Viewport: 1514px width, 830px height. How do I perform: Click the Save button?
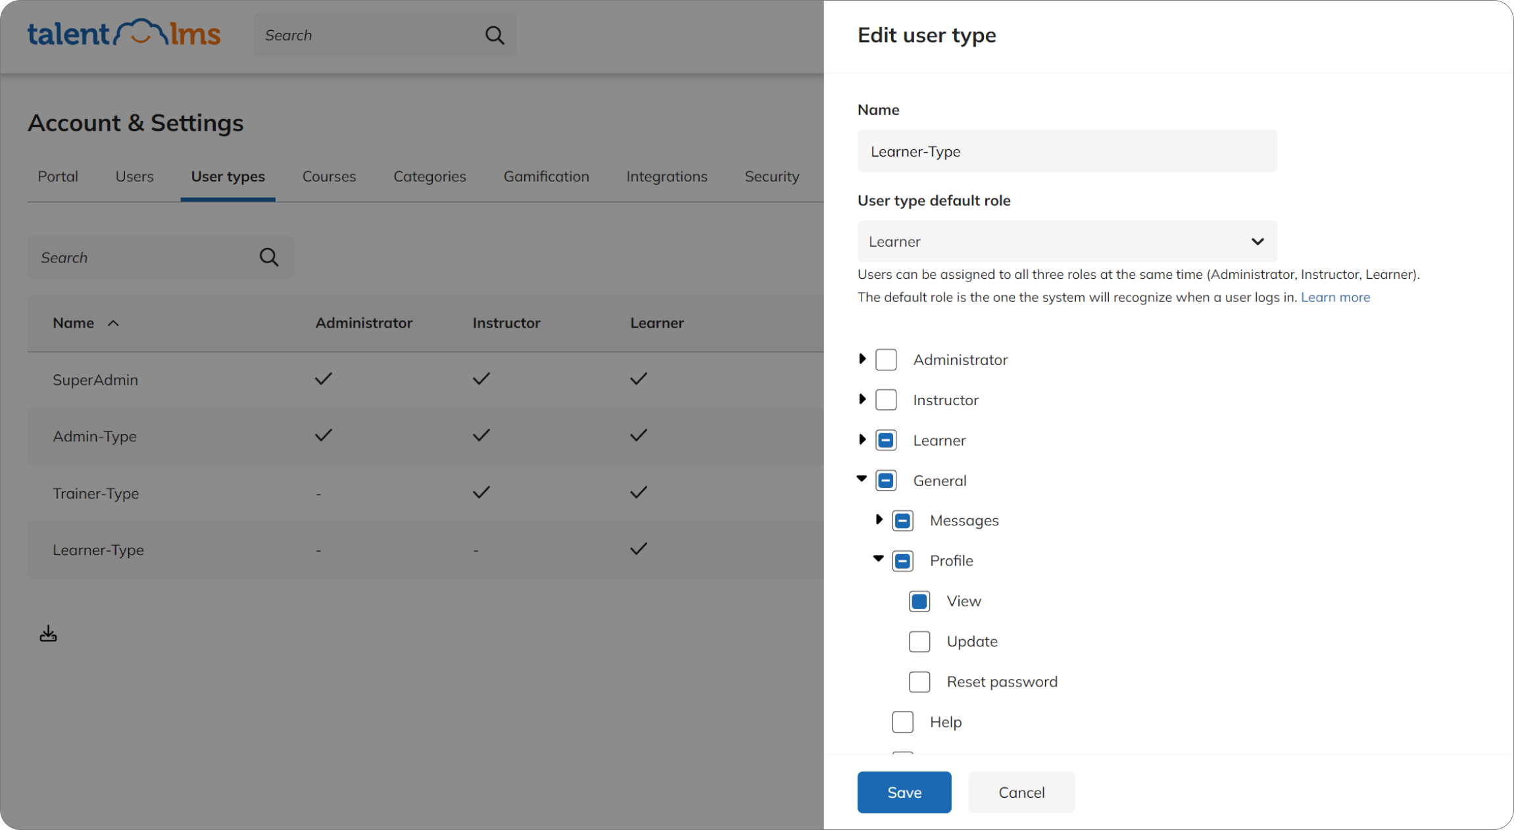[x=904, y=793]
